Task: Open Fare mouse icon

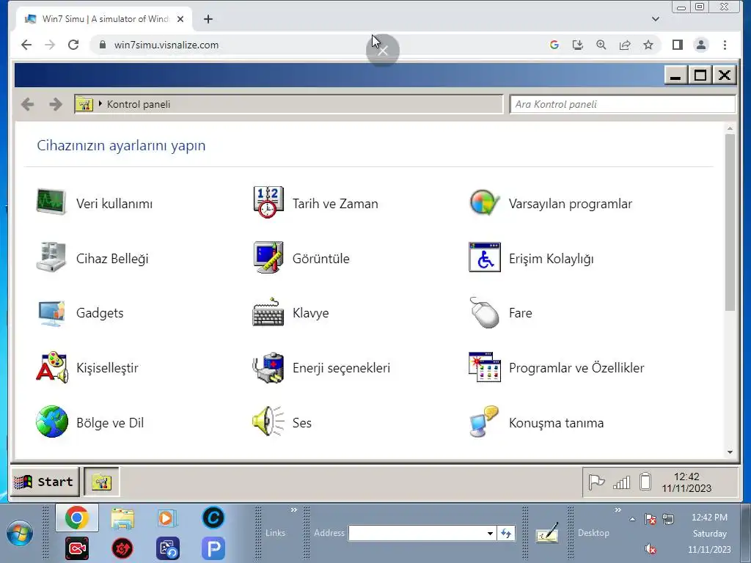Action: click(x=484, y=312)
